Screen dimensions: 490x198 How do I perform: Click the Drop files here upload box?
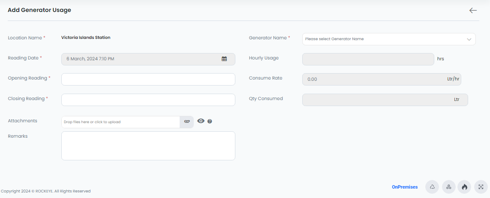(120, 122)
